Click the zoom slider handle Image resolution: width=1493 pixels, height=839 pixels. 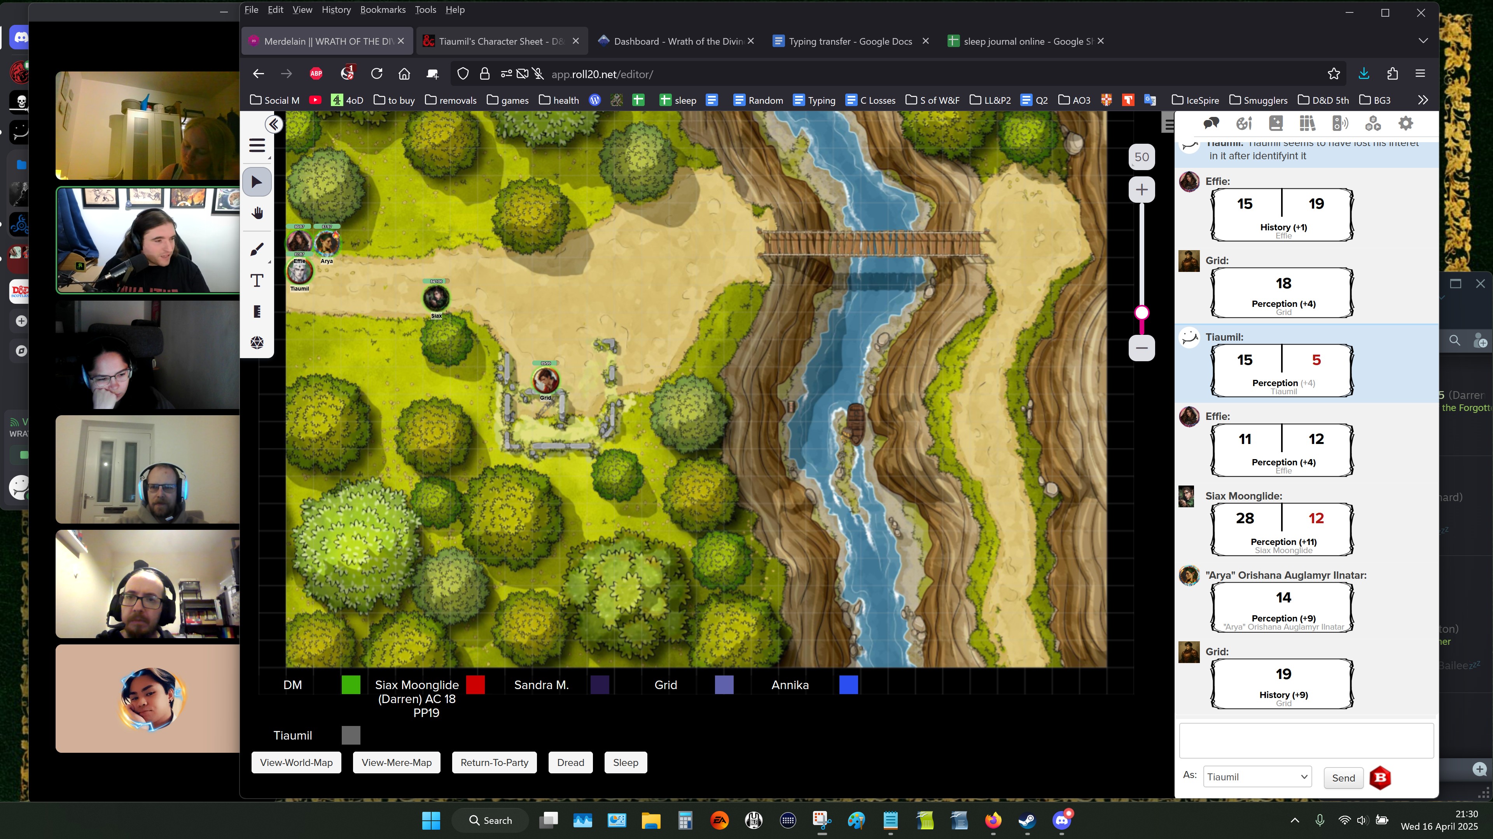[x=1141, y=313]
